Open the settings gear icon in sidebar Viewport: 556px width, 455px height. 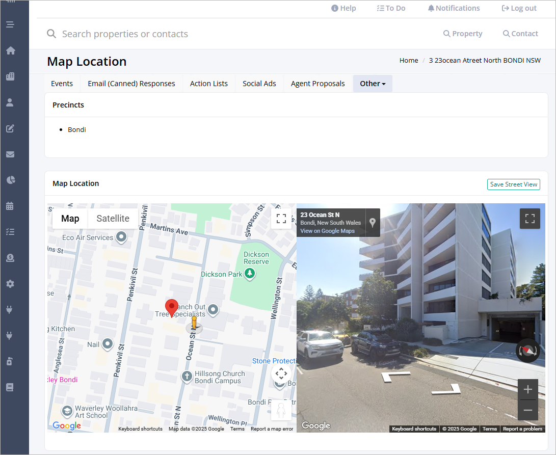click(10, 284)
